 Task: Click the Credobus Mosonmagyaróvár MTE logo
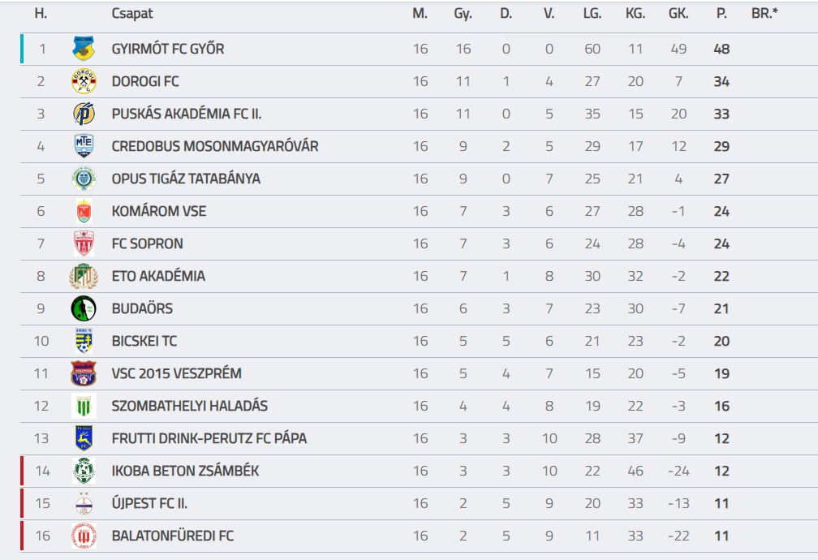[x=84, y=146]
